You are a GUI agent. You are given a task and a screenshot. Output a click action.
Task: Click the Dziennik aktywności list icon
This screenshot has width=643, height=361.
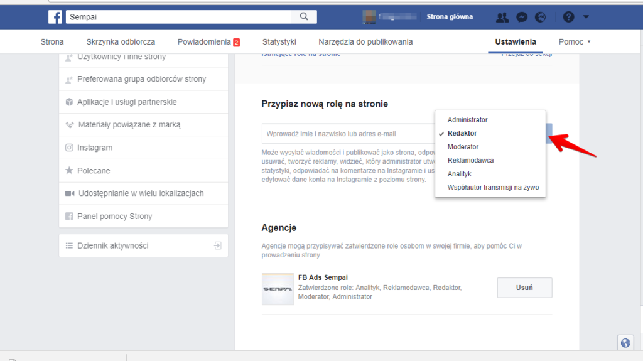coord(69,245)
